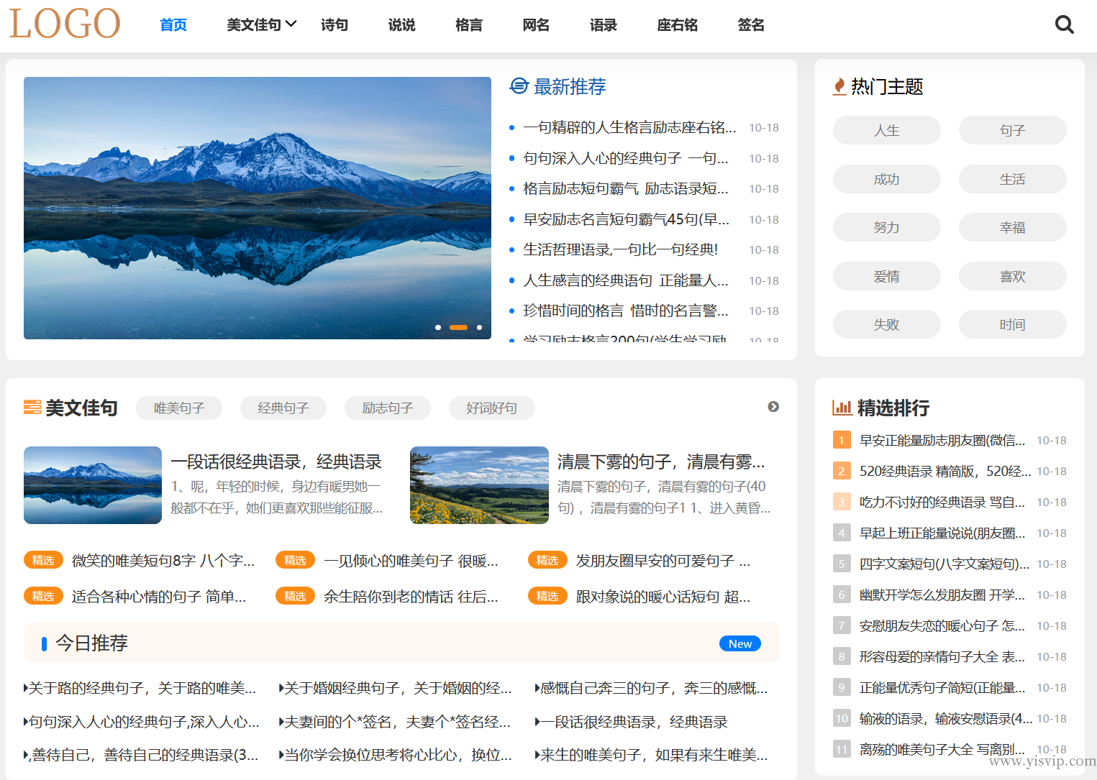Image resolution: width=1097 pixels, height=780 pixels.
Task: Click the bar chart icon beside 精选排行
Action: coord(842,408)
